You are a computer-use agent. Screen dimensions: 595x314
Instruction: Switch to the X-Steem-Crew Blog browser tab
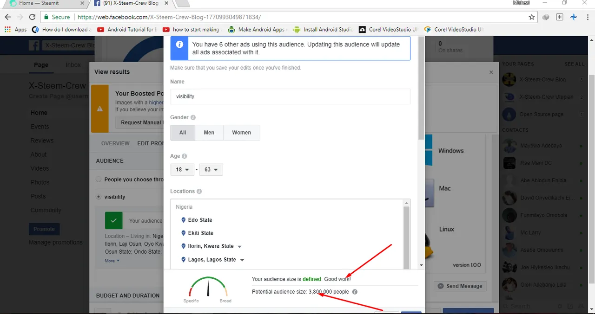pyautogui.click(x=130, y=3)
